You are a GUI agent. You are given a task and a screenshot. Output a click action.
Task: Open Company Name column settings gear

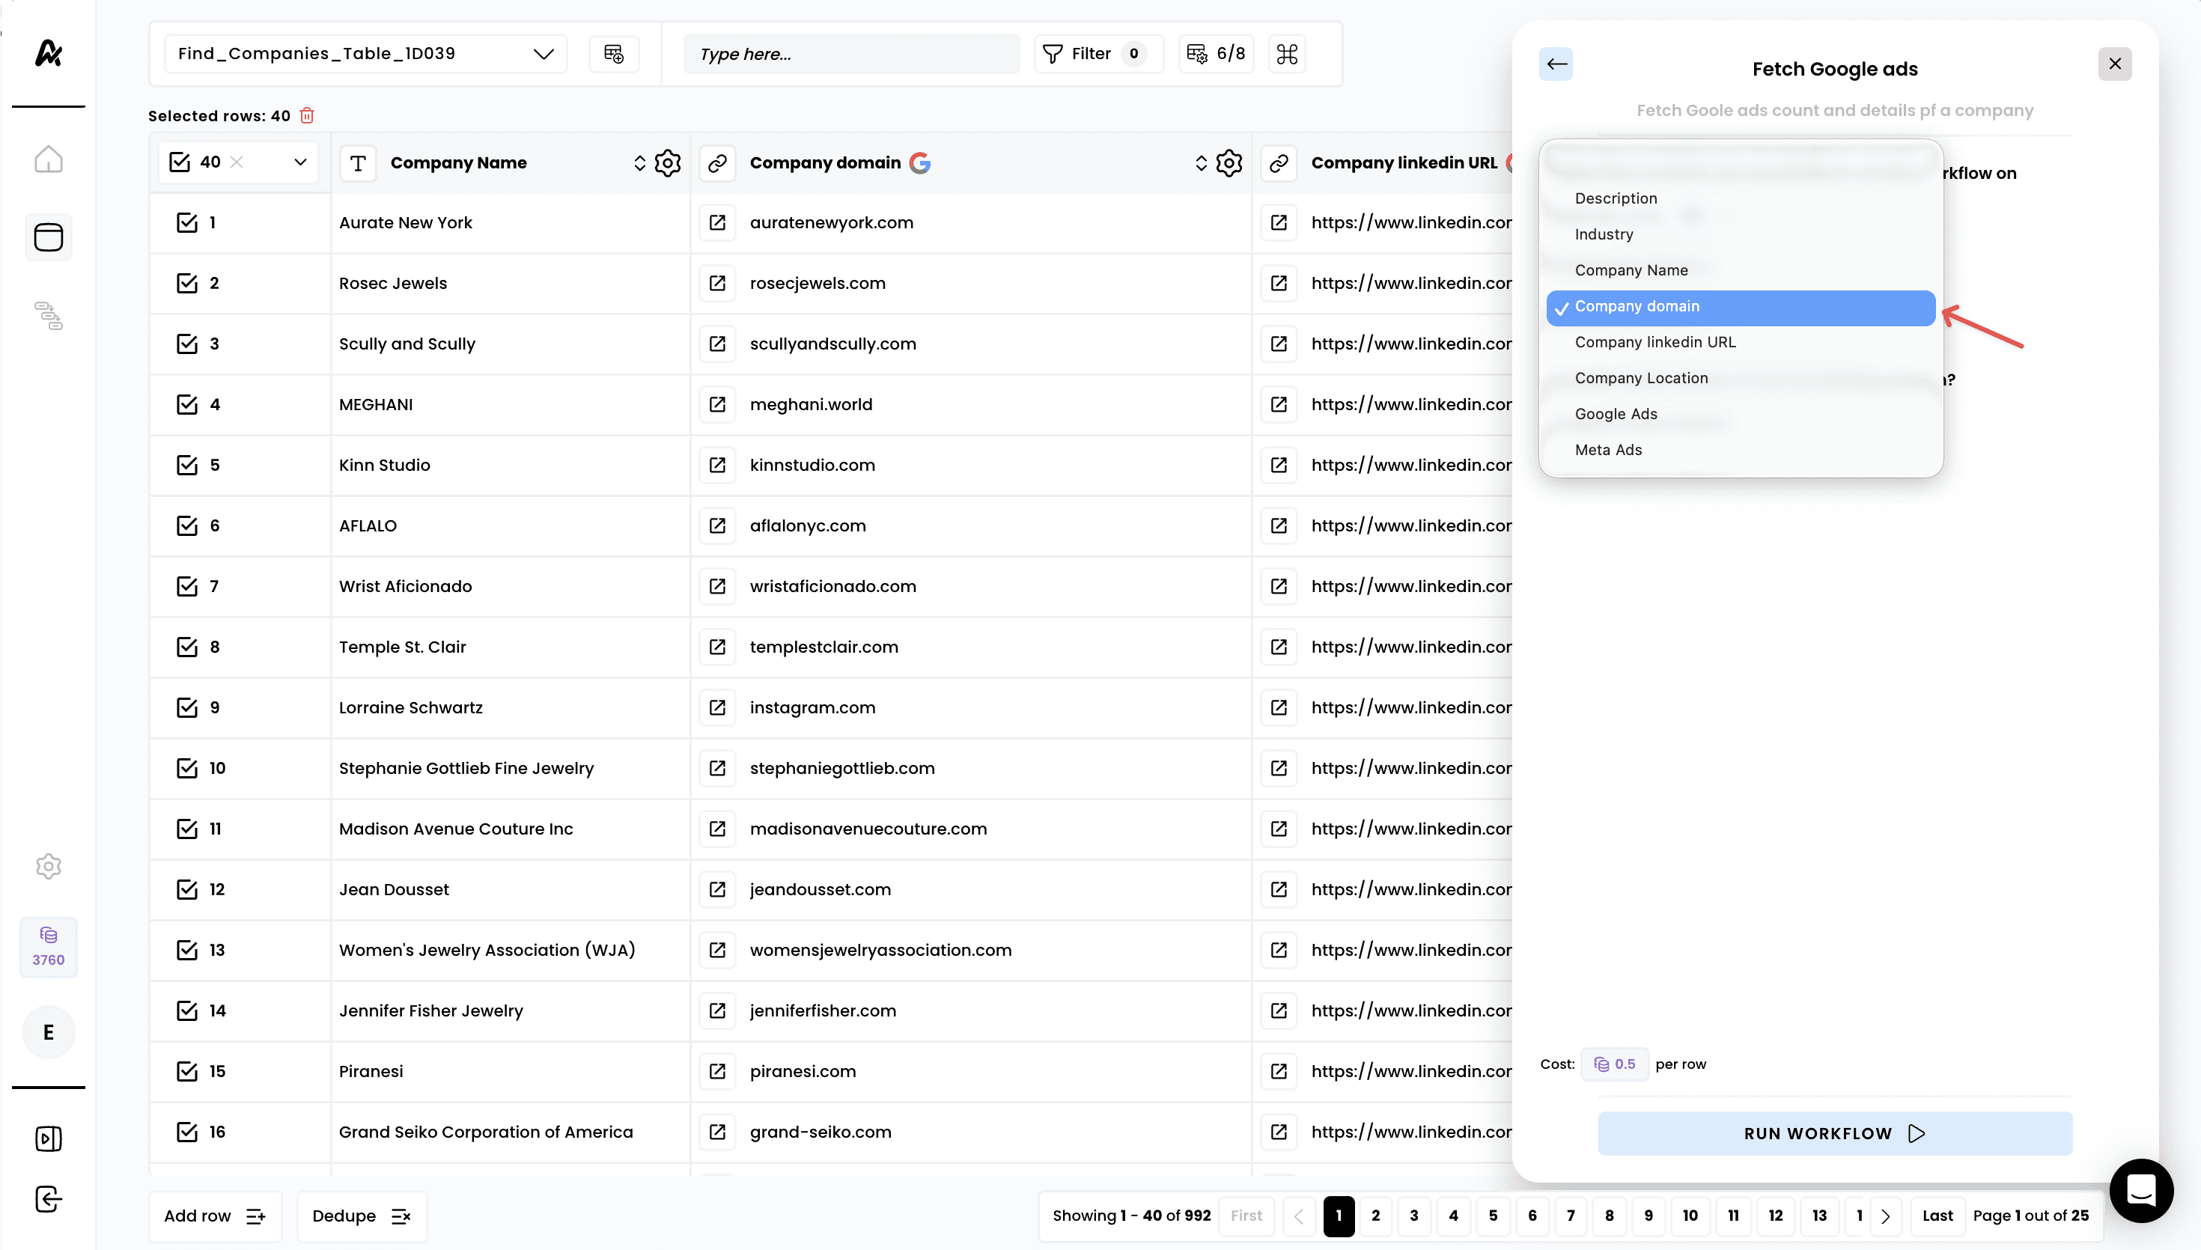668,163
